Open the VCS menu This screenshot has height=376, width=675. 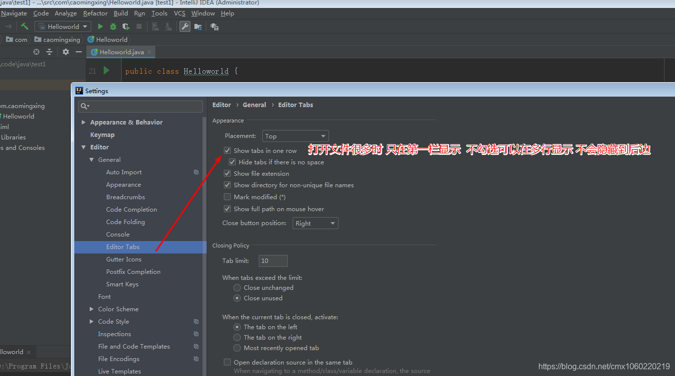179,13
